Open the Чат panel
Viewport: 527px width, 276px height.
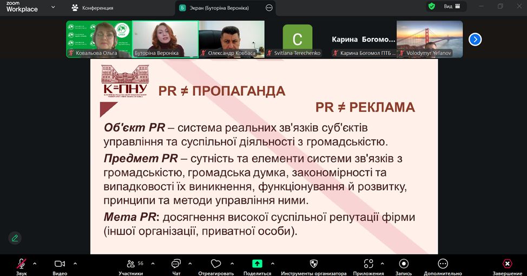pyautogui.click(x=176, y=264)
